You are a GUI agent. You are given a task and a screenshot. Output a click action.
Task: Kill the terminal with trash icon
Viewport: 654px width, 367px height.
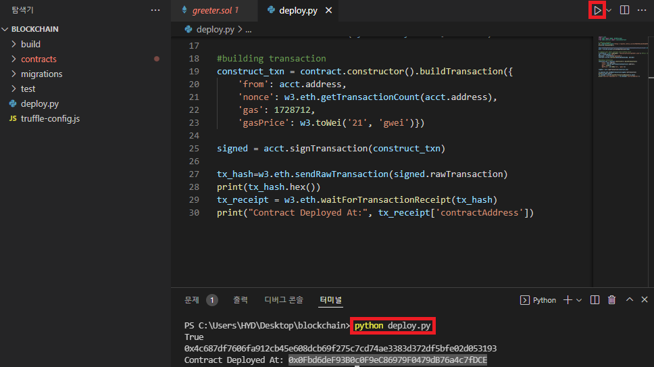(x=612, y=300)
